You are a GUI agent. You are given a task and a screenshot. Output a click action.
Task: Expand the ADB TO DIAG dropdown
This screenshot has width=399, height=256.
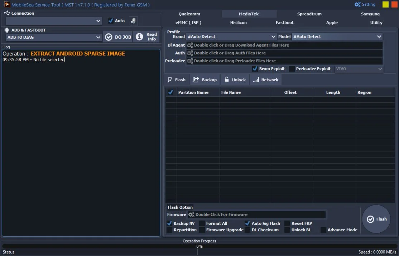[98, 37]
